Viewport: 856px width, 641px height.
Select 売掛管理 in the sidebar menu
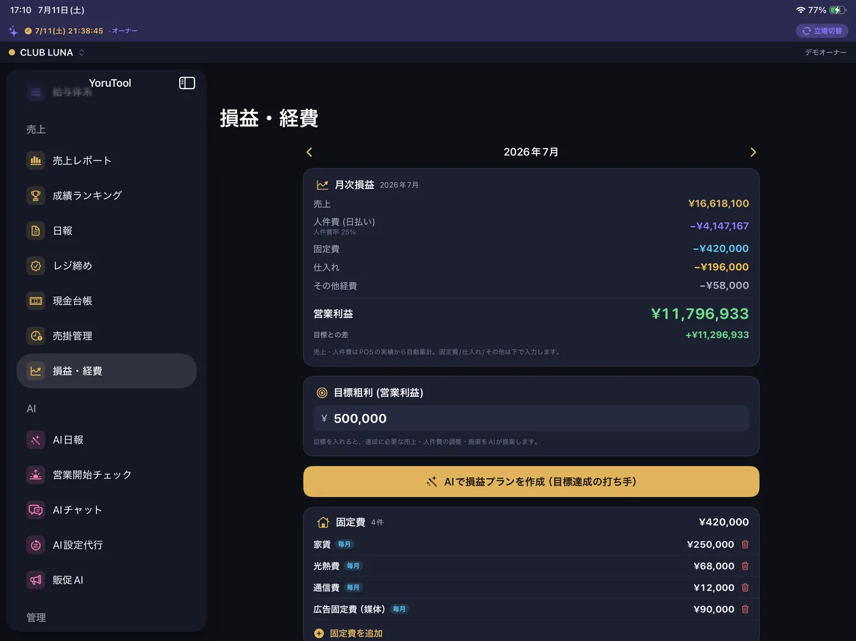coord(106,336)
